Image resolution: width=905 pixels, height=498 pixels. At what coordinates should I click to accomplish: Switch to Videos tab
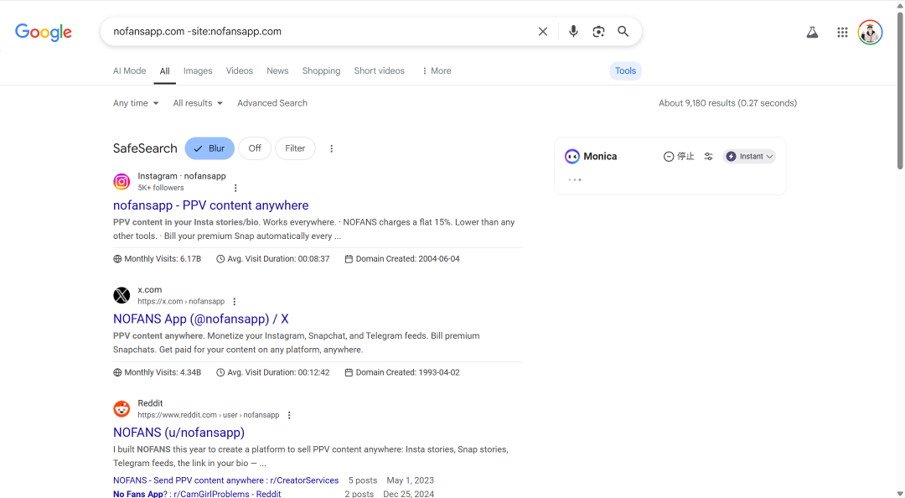[x=240, y=71]
